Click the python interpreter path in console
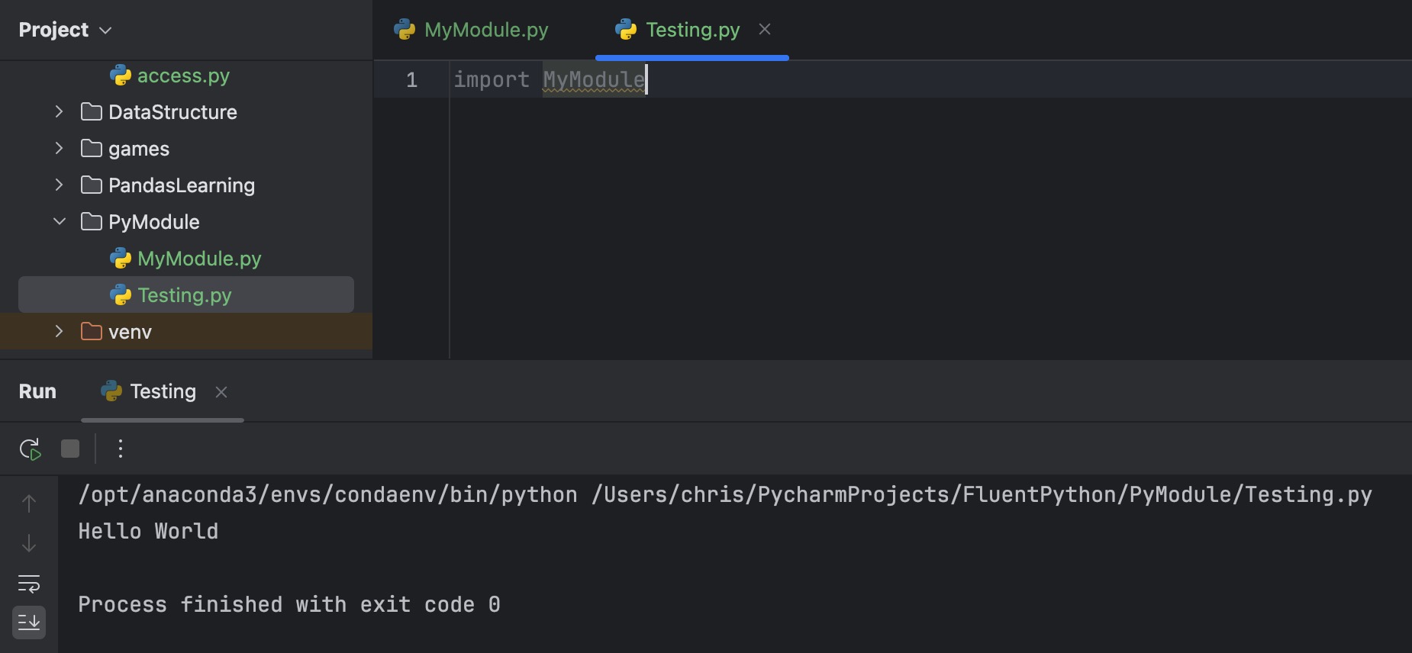The image size is (1412, 653). pos(327,494)
